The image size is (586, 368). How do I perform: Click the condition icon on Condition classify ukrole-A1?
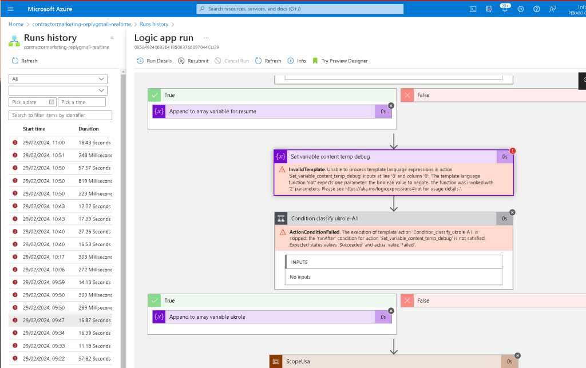pos(281,219)
